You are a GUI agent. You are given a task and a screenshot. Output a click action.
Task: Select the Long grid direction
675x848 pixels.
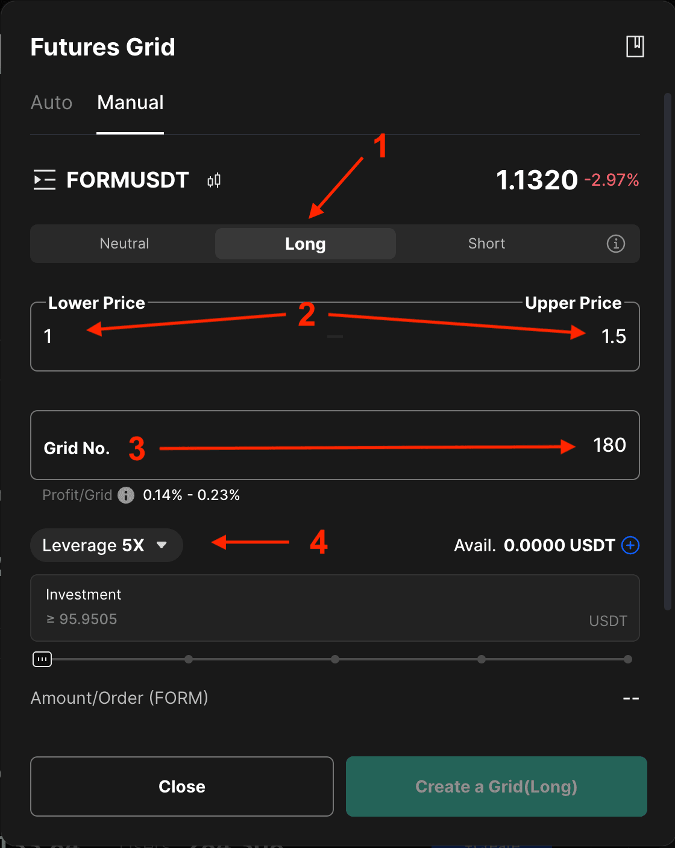pyautogui.click(x=305, y=244)
